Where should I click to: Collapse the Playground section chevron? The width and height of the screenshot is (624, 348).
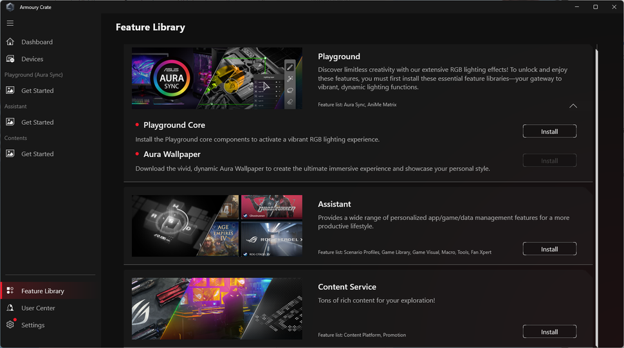point(573,105)
